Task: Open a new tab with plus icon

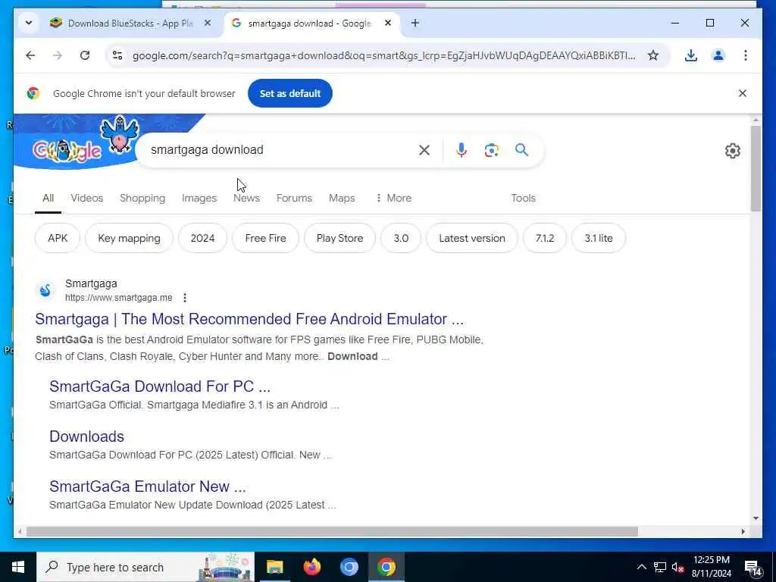Action: tap(415, 23)
